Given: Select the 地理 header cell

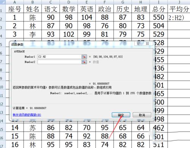Looking at the screenshot, I should [x=141, y=9].
